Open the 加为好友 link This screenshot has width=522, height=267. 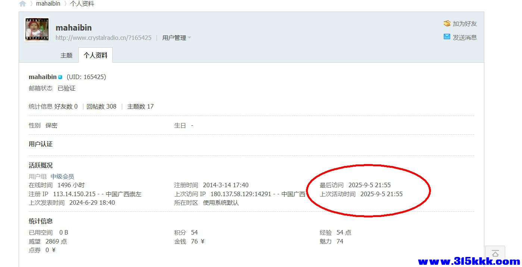[465, 23]
